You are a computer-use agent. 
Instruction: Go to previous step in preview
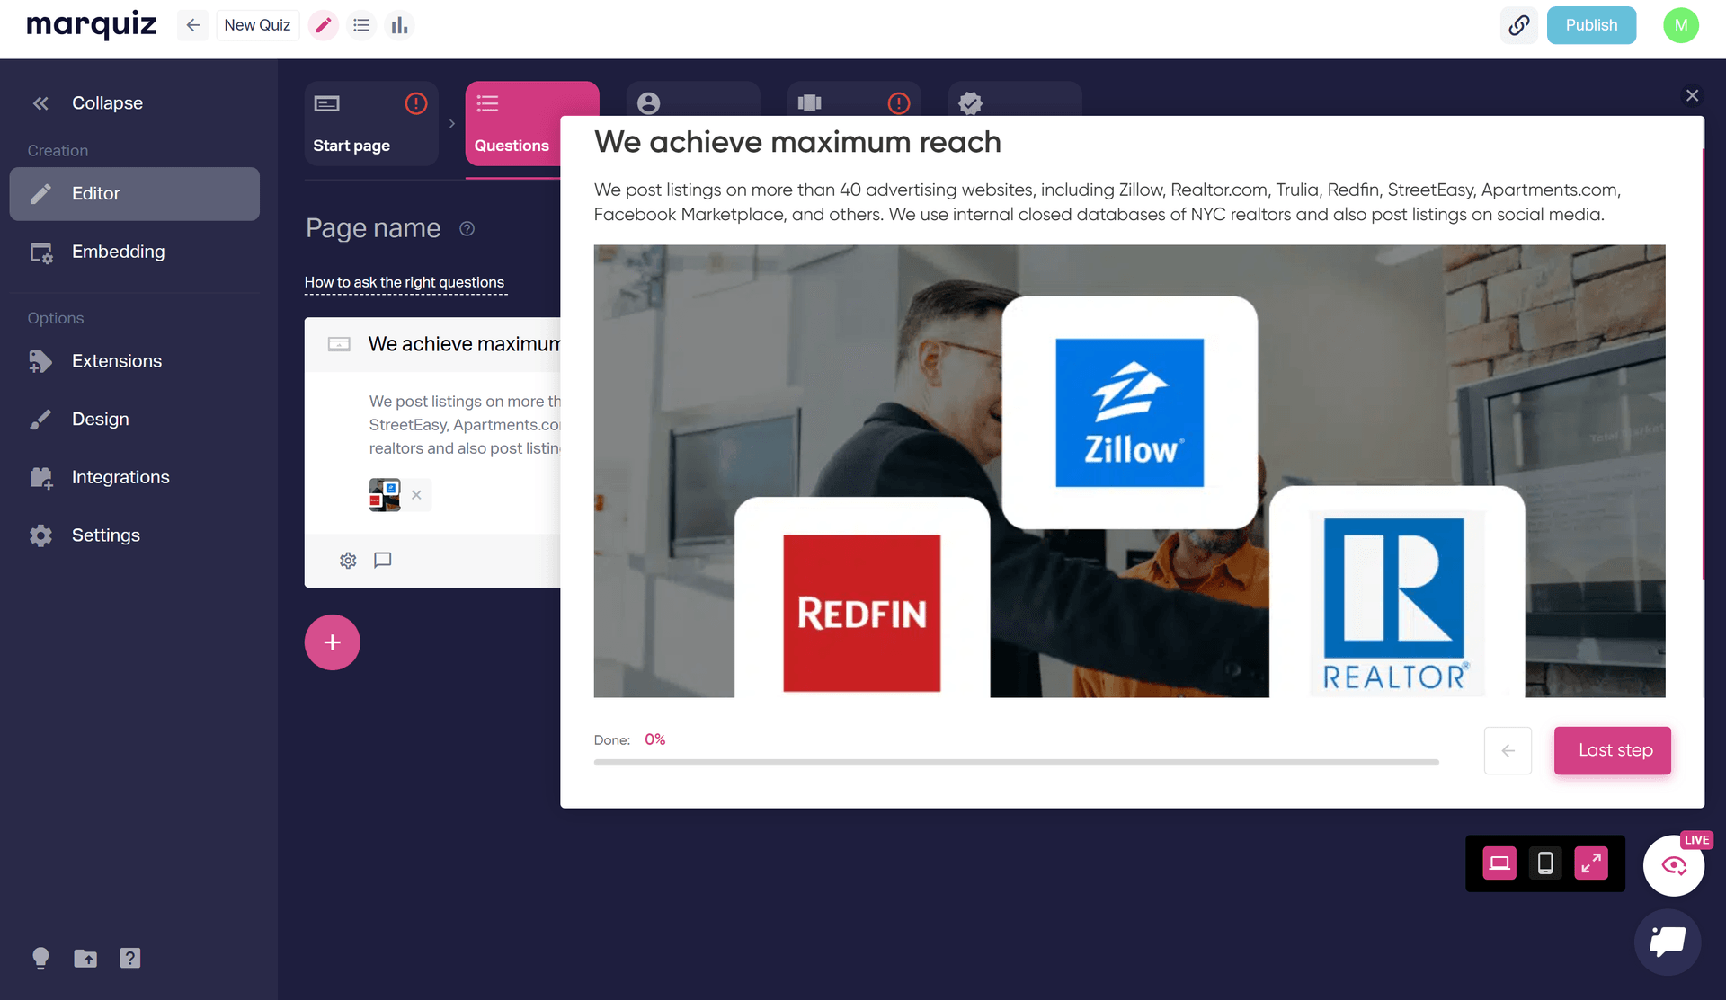(1508, 750)
